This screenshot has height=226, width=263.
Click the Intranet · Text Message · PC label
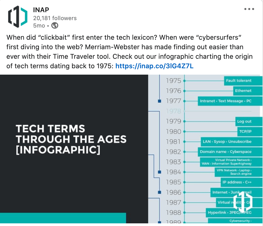pos(225,101)
